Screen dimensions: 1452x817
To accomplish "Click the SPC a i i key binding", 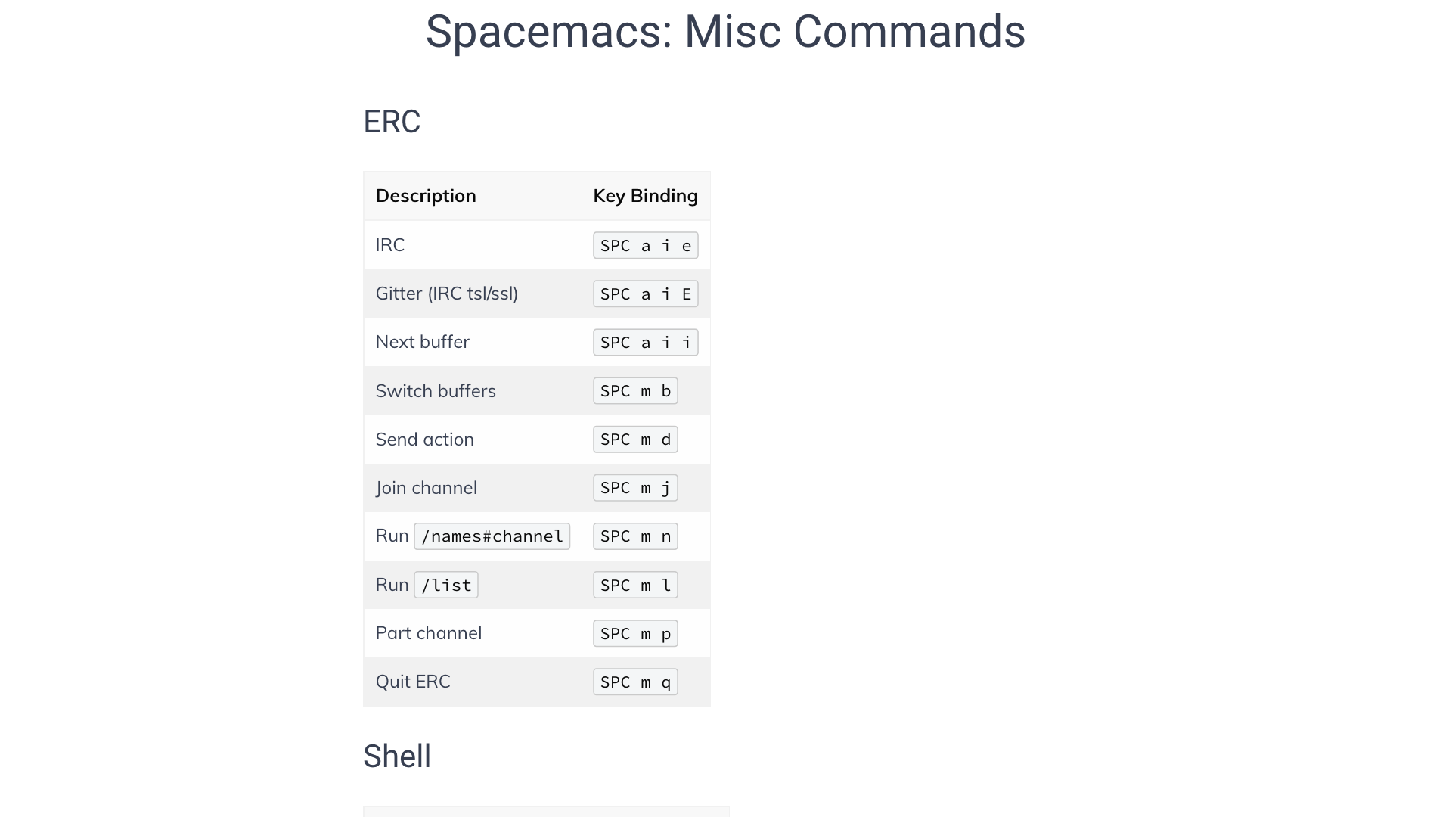I will click(x=645, y=343).
